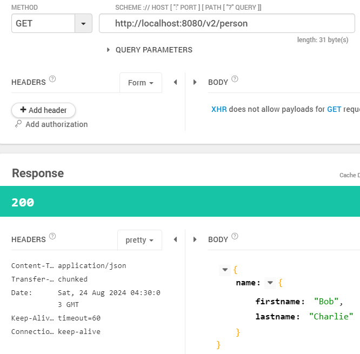Screen dimensions: 360x354
Task: Collapse the root JSON object
Action: tap(225, 270)
